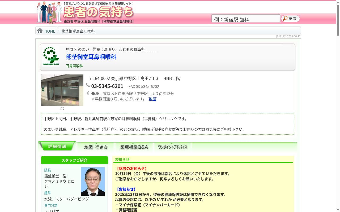This screenshot has width=340, height=212.
Task: Click the Kumanomido Clinic green logo
Action: pos(51,56)
